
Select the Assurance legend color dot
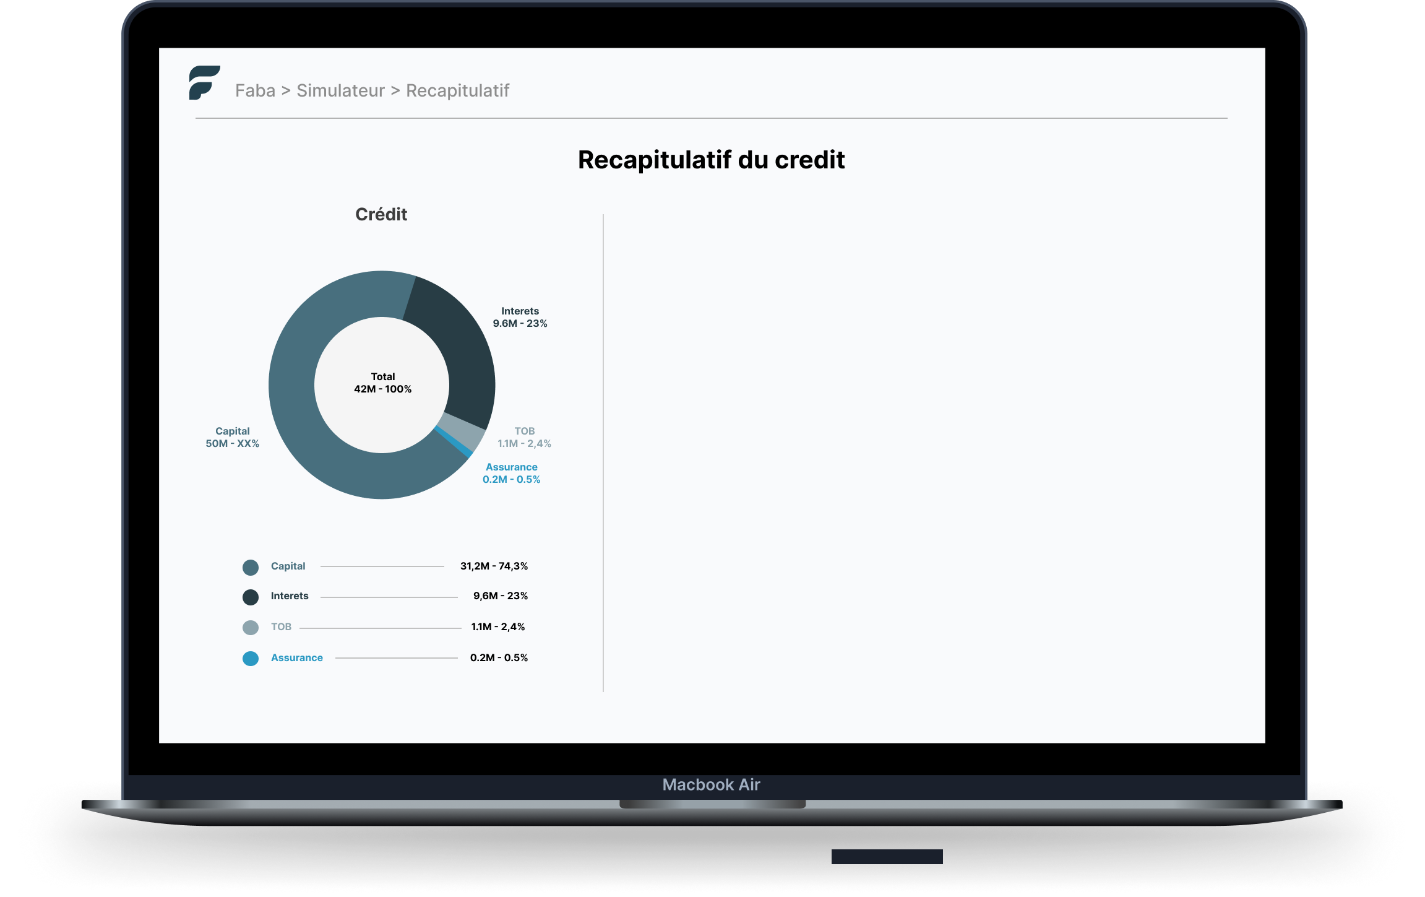coord(250,658)
